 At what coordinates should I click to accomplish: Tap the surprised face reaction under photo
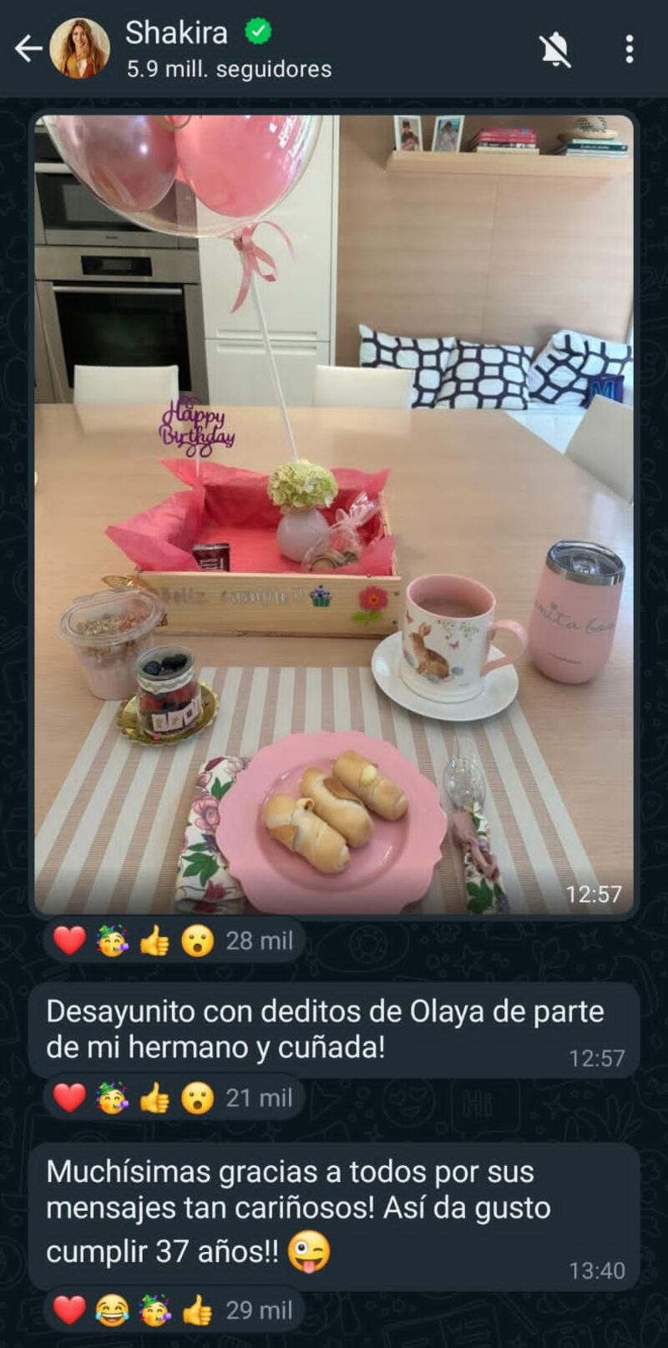point(197,941)
